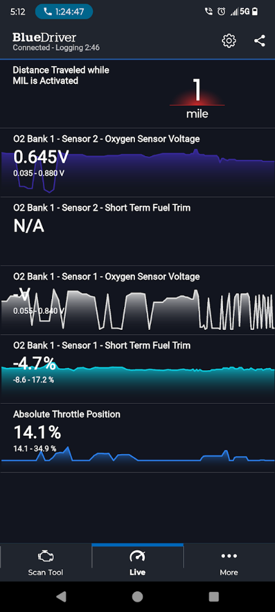This screenshot has height=612, width=275.
Task: Open the settings gear icon
Action: (229, 40)
